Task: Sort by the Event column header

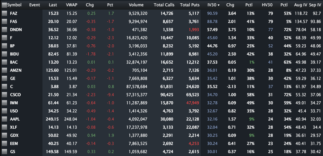Action: tap(34, 5)
